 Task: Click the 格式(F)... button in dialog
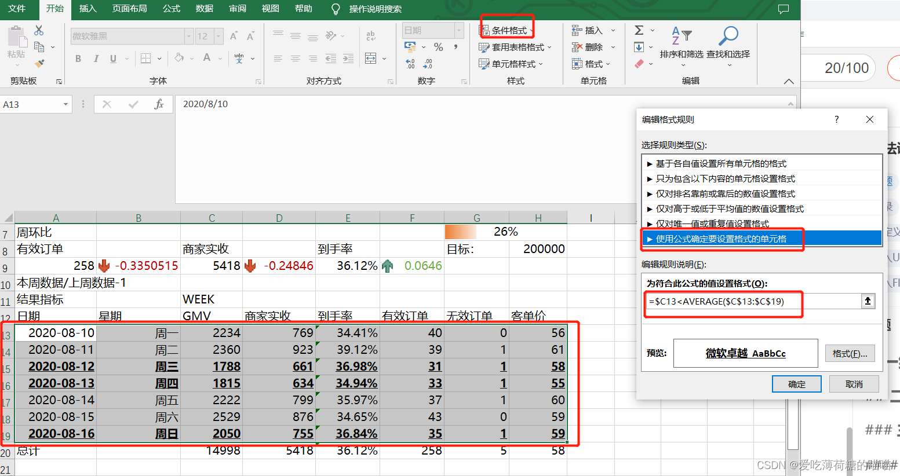tap(850, 353)
